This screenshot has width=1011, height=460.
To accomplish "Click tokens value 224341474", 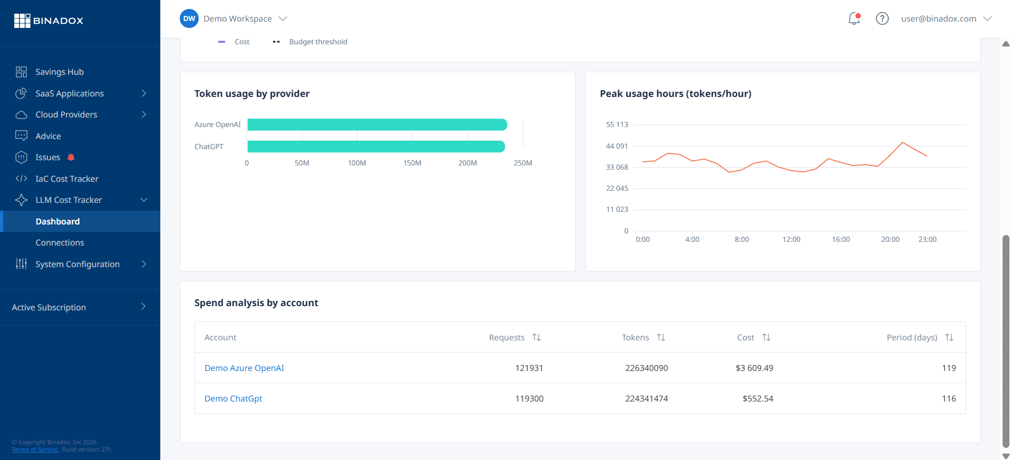I will coord(647,398).
